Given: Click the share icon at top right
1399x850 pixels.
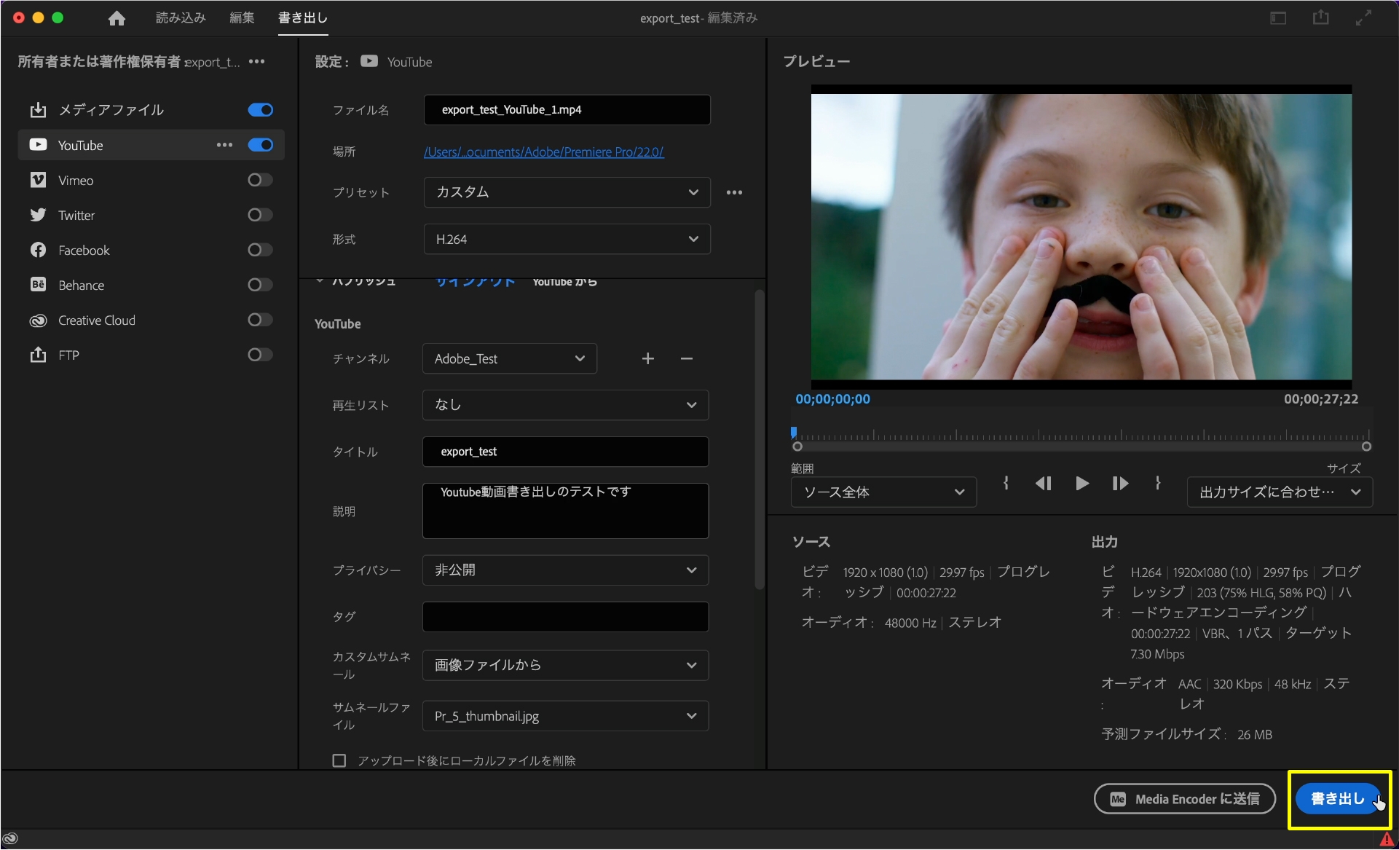Looking at the screenshot, I should (1320, 18).
